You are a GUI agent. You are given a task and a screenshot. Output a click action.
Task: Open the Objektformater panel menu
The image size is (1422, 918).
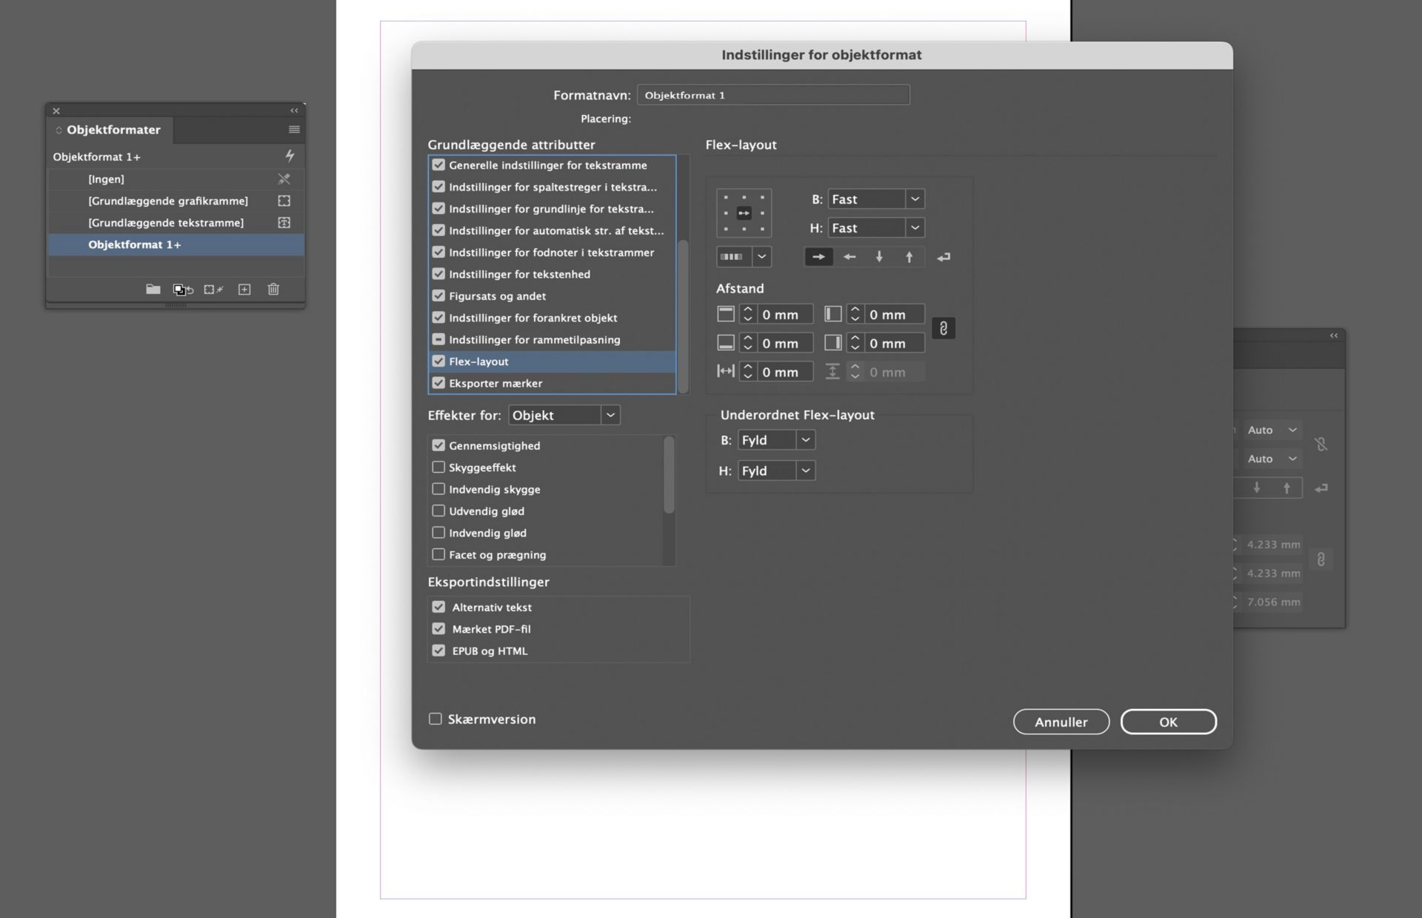pyautogui.click(x=293, y=130)
